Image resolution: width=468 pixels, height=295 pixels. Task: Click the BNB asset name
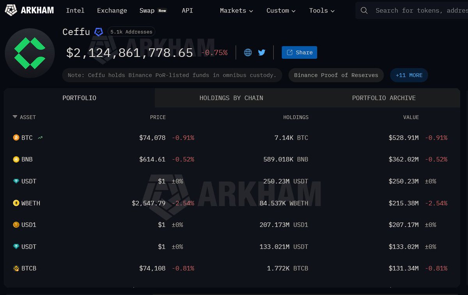[27, 159]
